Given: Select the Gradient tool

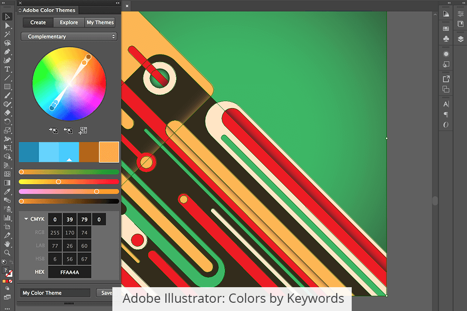Looking at the screenshot, I should click(7, 183).
